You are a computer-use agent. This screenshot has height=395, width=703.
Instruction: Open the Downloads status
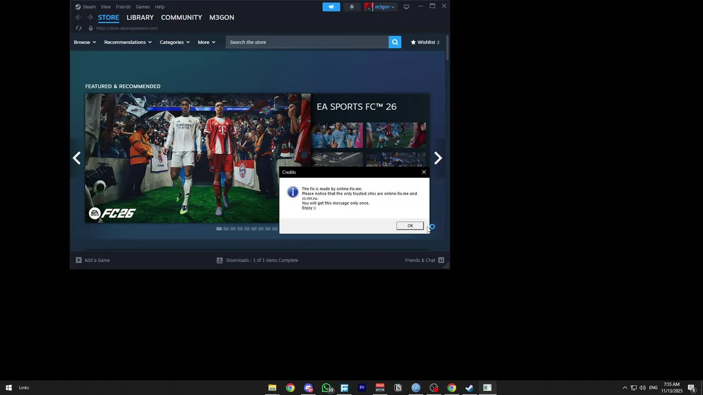point(258,260)
